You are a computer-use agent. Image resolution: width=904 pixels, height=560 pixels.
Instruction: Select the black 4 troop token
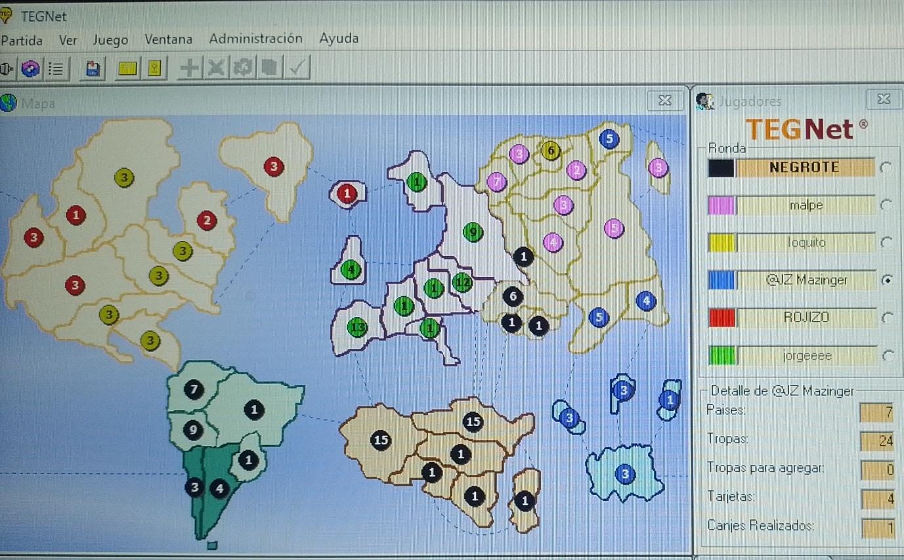[219, 488]
